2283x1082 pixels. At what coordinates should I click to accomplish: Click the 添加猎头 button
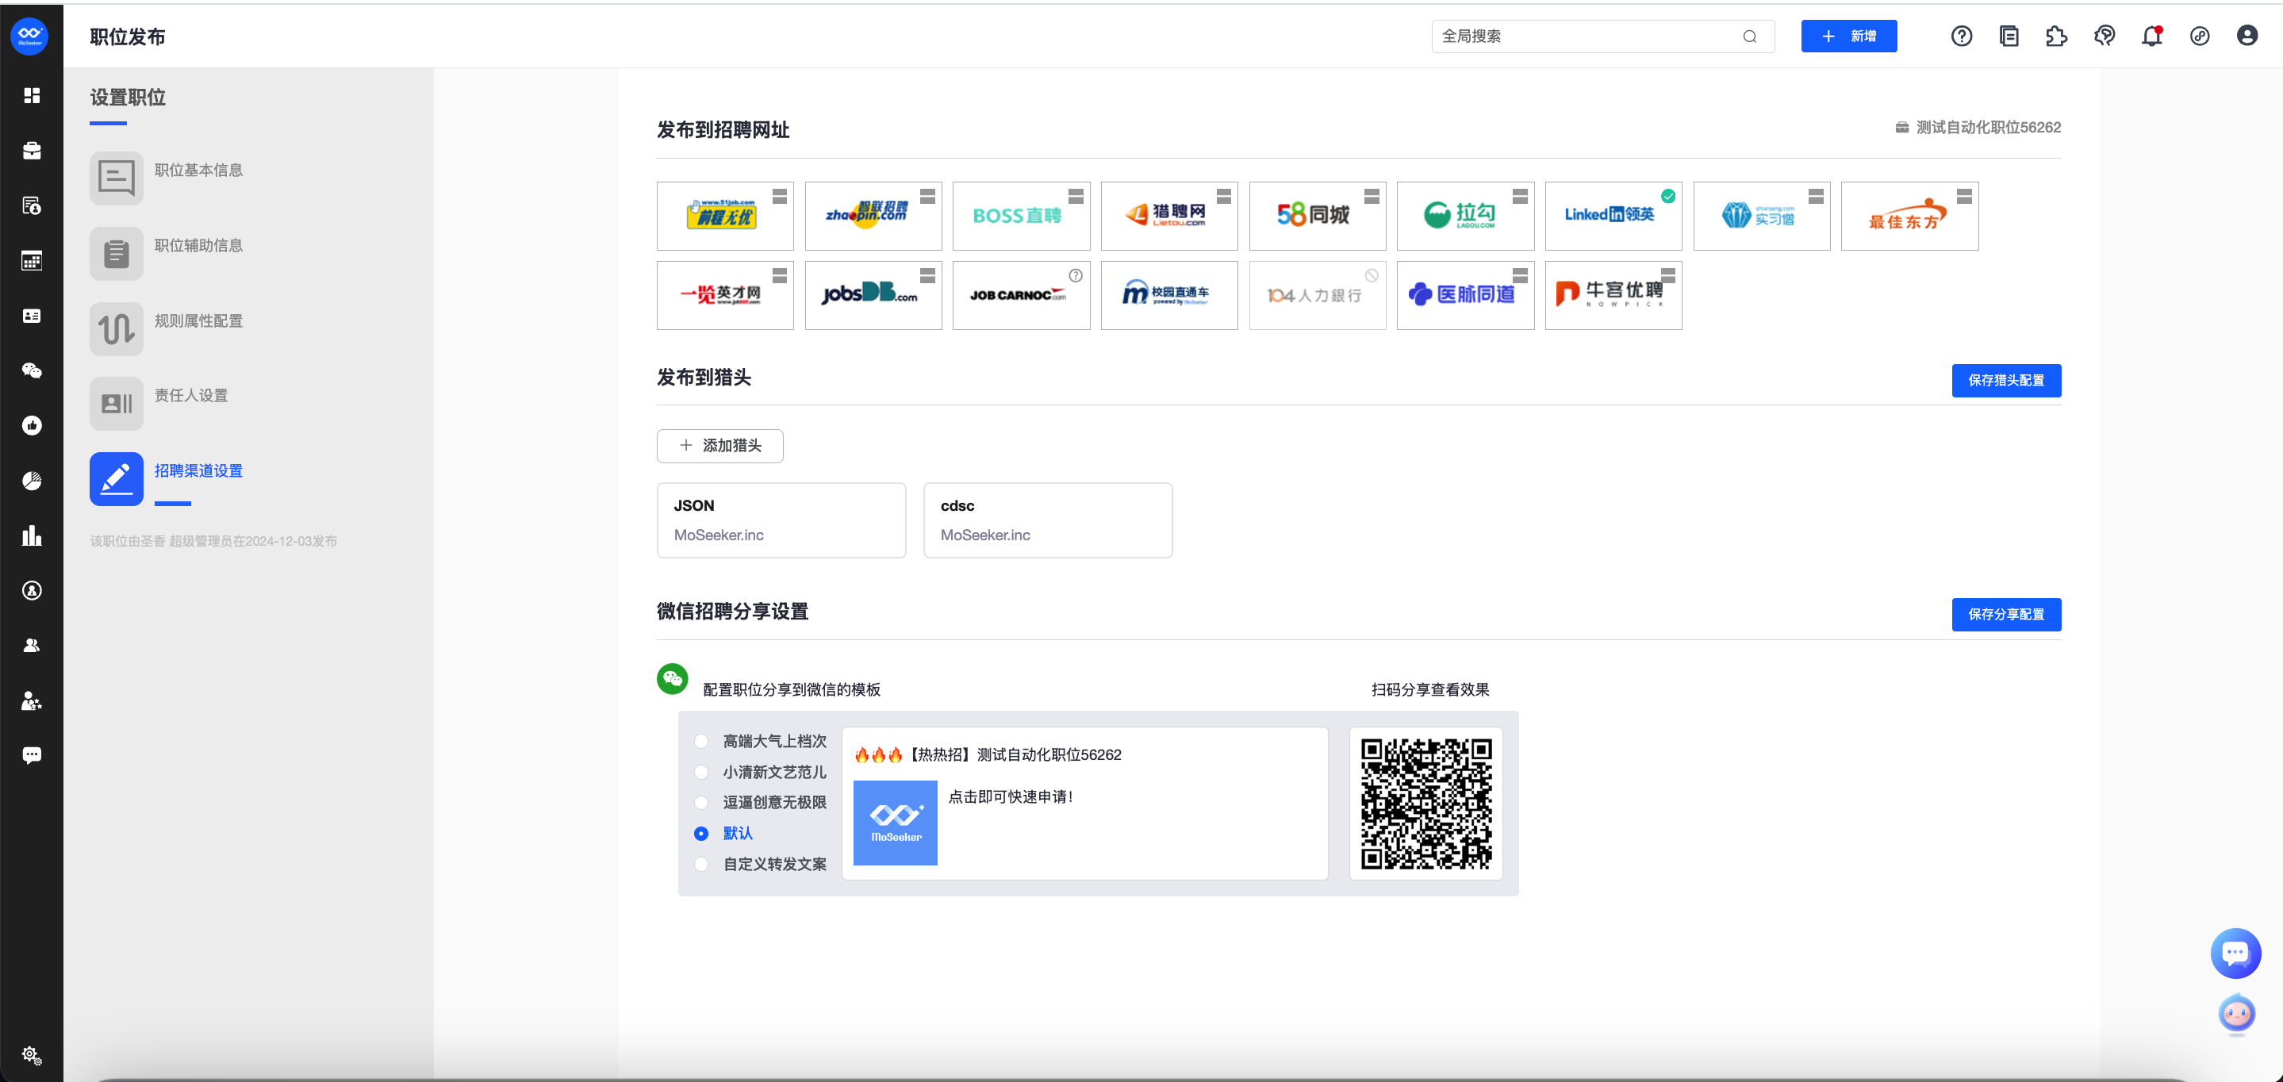pyautogui.click(x=719, y=446)
